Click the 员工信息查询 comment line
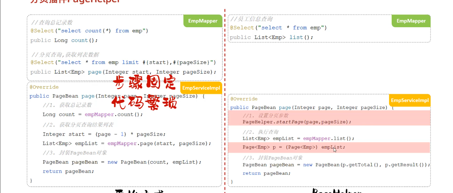The width and height of the screenshot is (453, 193). 252,19
